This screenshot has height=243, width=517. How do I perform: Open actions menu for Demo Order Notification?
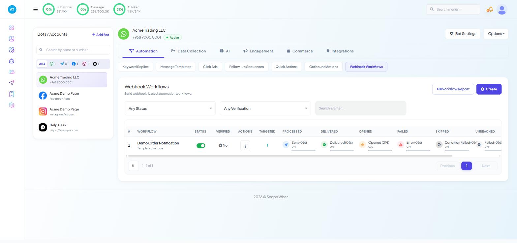click(x=245, y=146)
